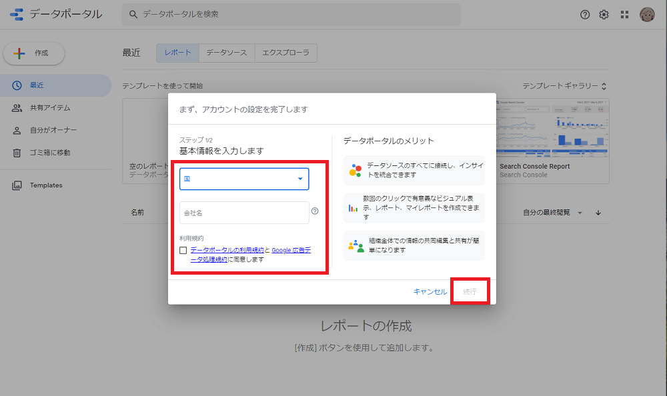Open the 国 country dropdown
Viewport: 667px width, 396px height.
pyautogui.click(x=243, y=179)
